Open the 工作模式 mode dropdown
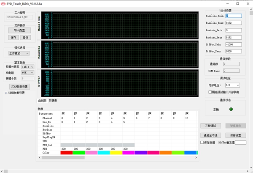Screen dimensions: 253x173 pos(19,54)
